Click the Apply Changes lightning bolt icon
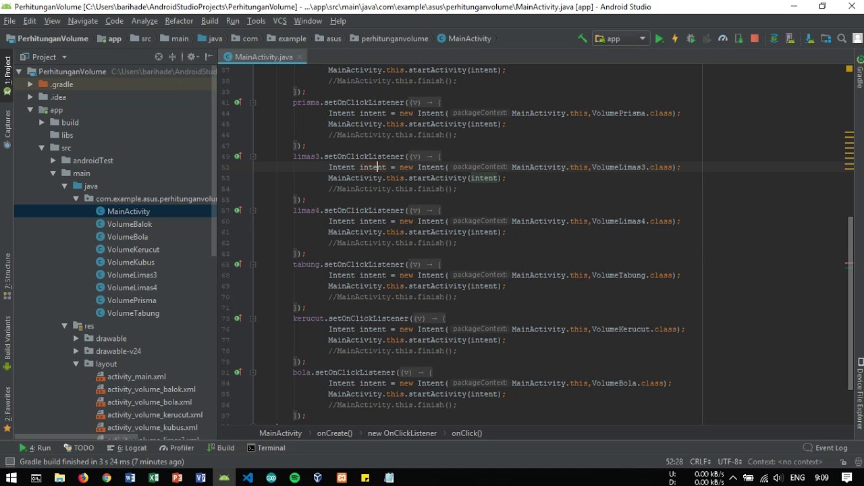This screenshot has height=486, width=864. point(674,38)
